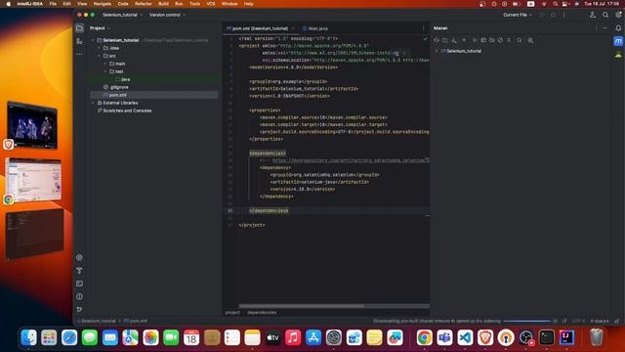Click the editor horizontal scrollbar
Image resolution: width=625 pixels, height=352 pixels.
pos(302,306)
